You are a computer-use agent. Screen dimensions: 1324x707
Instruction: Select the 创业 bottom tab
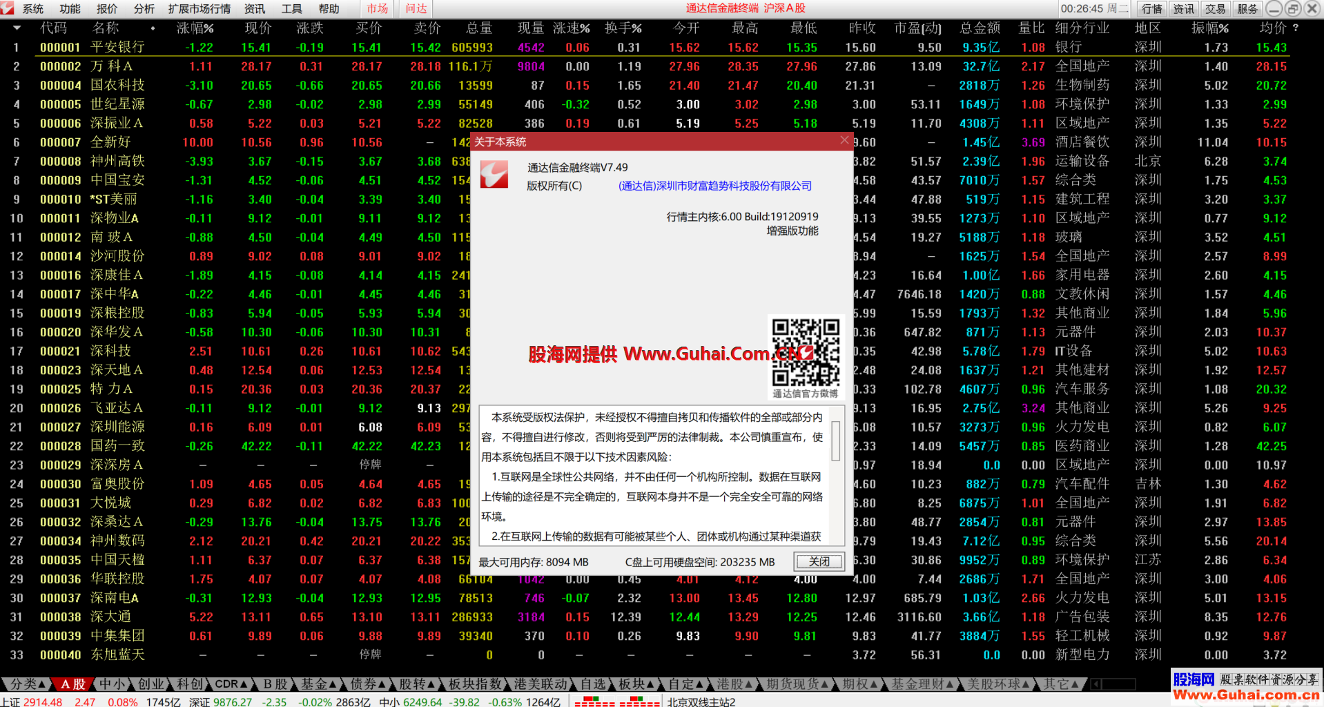[x=150, y=684]
